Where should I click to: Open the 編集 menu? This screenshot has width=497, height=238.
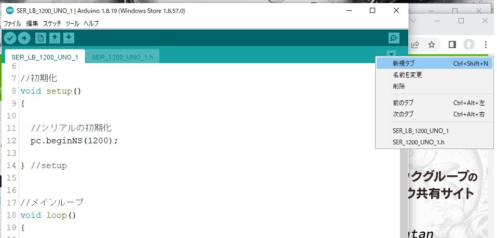[x=32, y=23]
